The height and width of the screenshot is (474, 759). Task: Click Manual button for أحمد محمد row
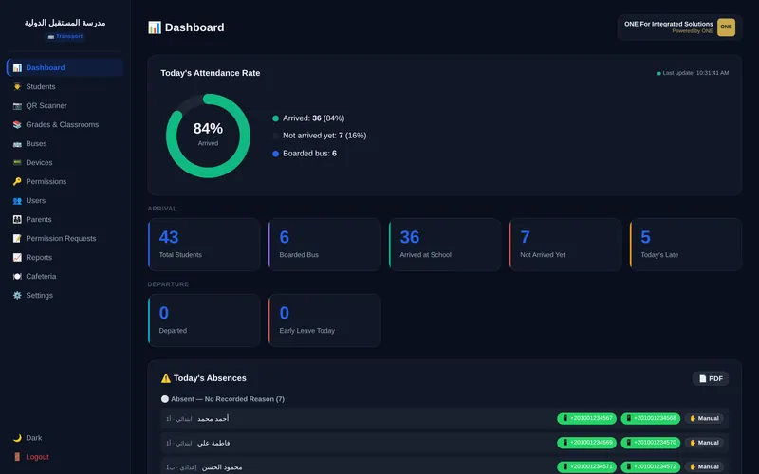pos(704,418)
